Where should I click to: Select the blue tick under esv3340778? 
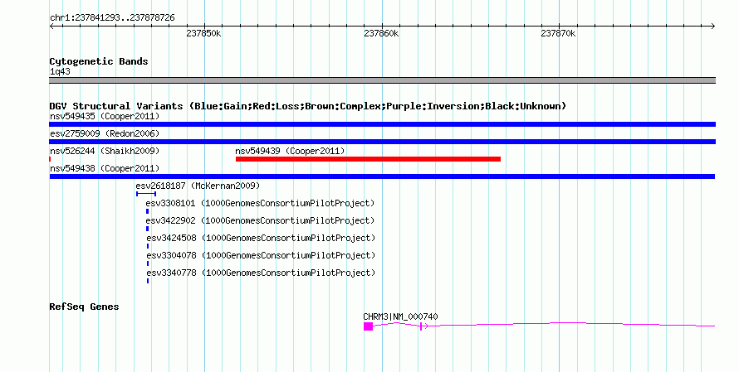point(148,281)
